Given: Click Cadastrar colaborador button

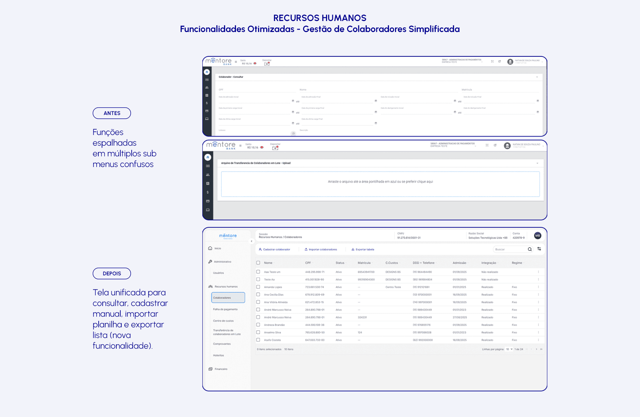Looking at the screenshot, I should 275,249.
